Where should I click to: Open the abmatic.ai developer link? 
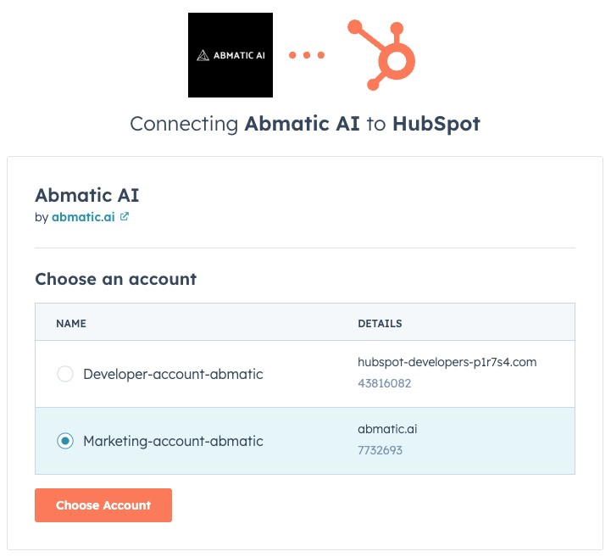[x=84, y=217]
